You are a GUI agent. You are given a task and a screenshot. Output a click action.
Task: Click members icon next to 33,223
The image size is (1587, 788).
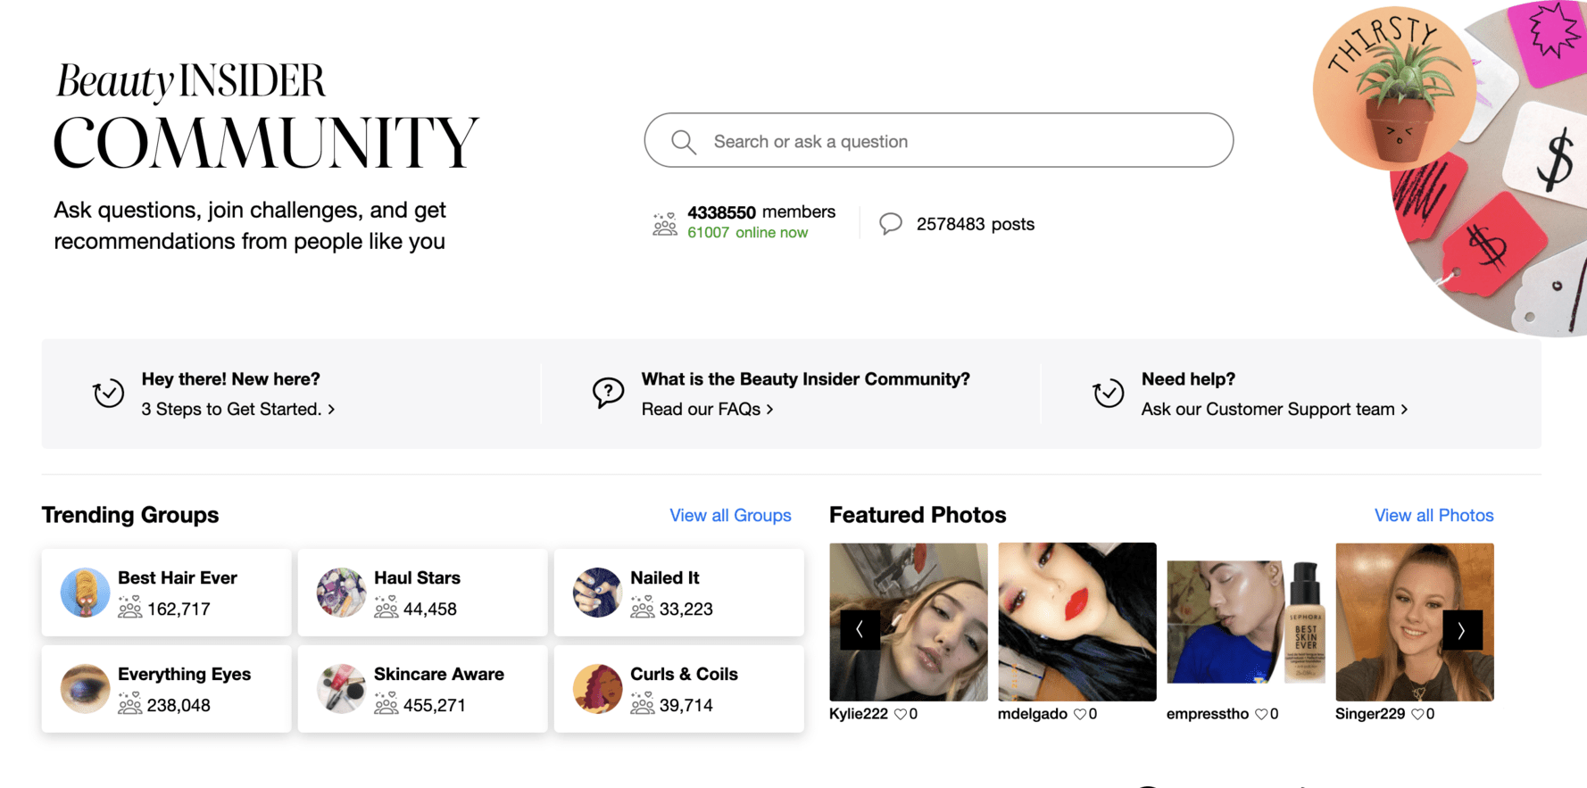643,608
